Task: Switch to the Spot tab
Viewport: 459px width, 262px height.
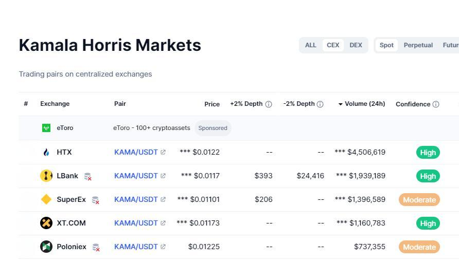Action: tap(386, 45)
